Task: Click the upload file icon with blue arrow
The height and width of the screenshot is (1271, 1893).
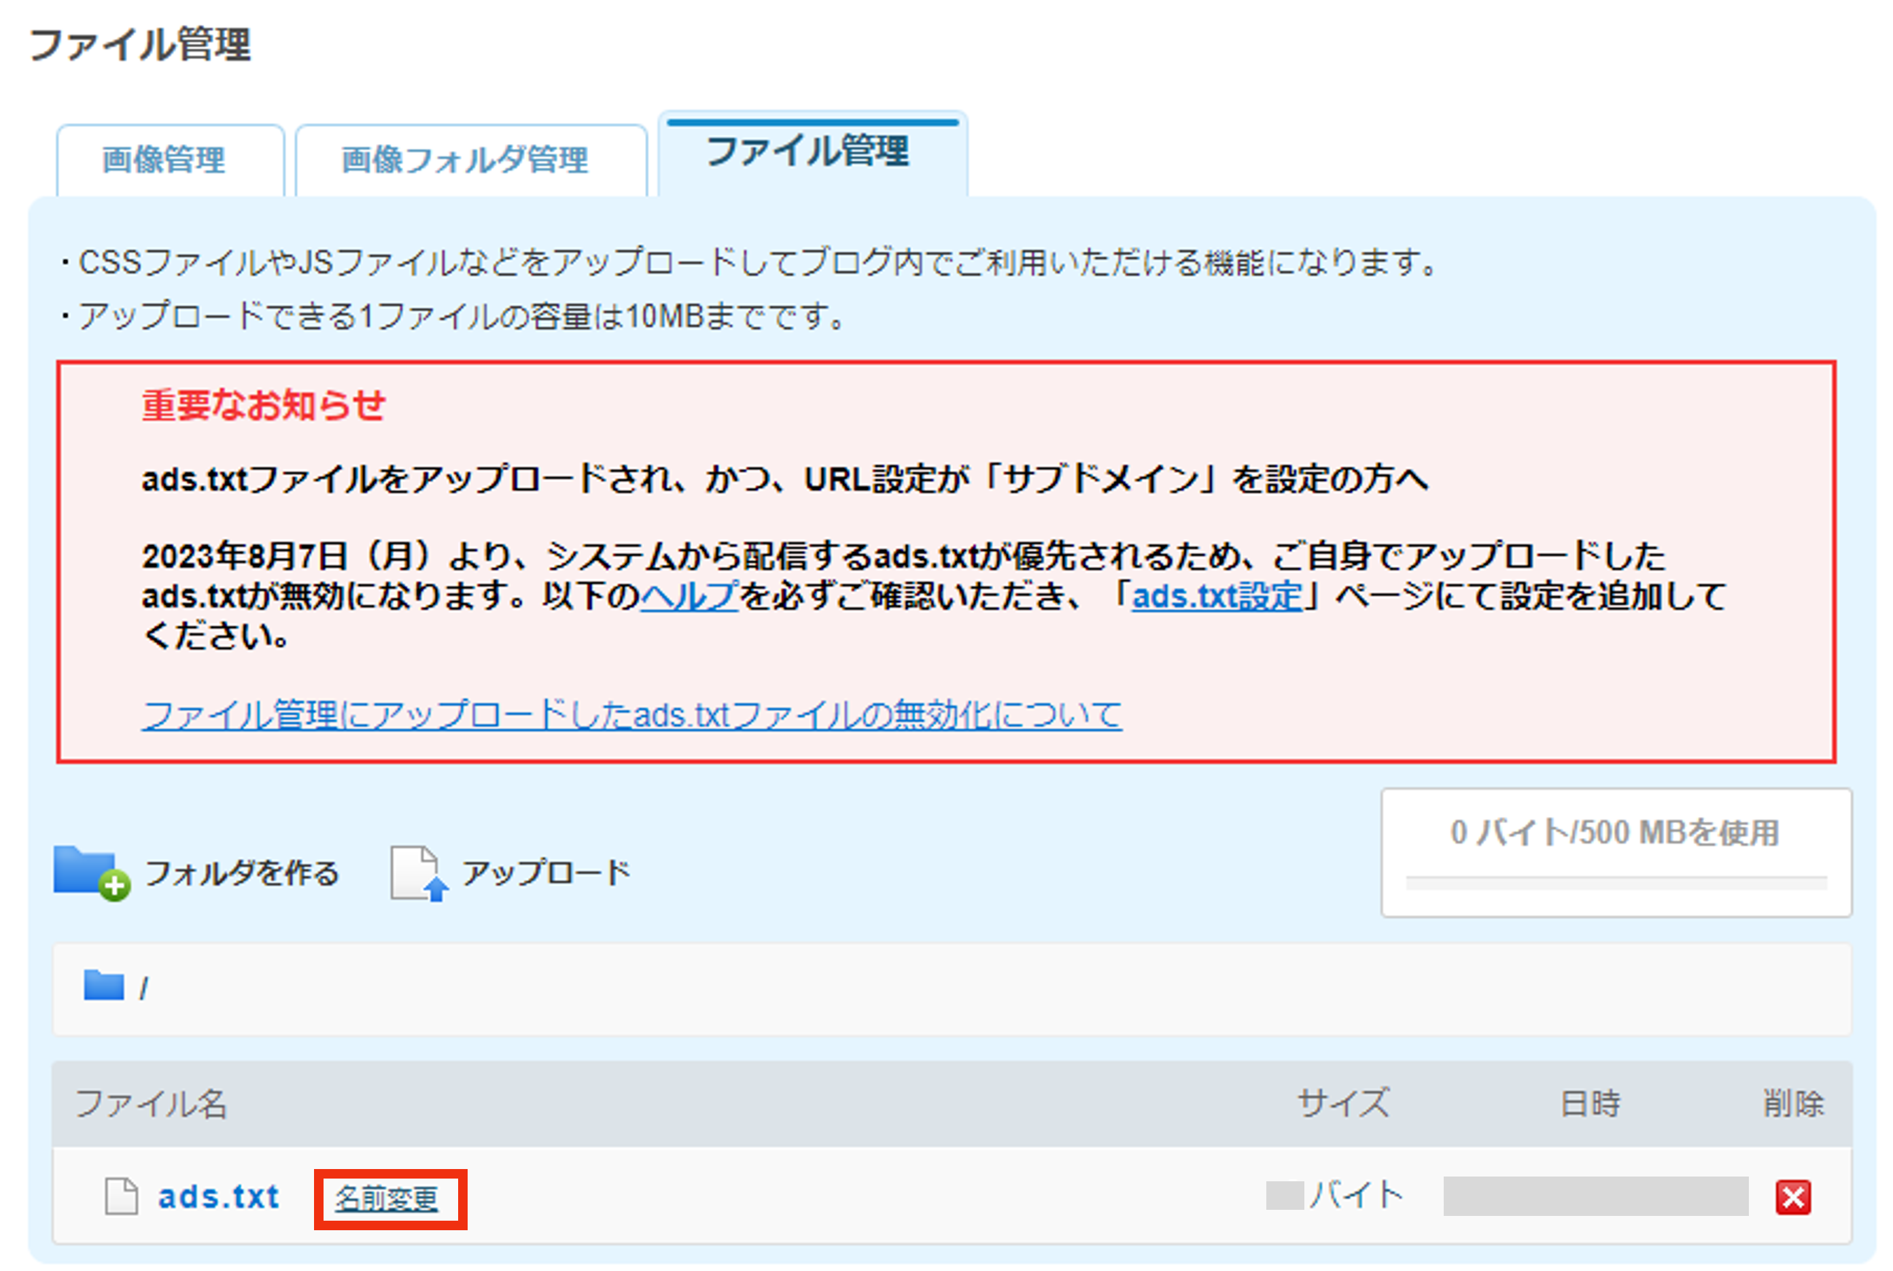Action: click(419, 873)
